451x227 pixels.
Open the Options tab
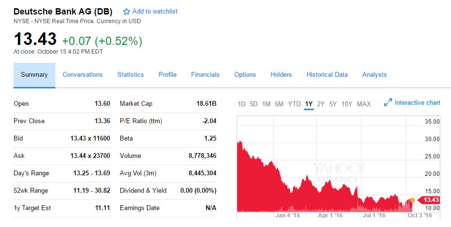tap(245, 75)
